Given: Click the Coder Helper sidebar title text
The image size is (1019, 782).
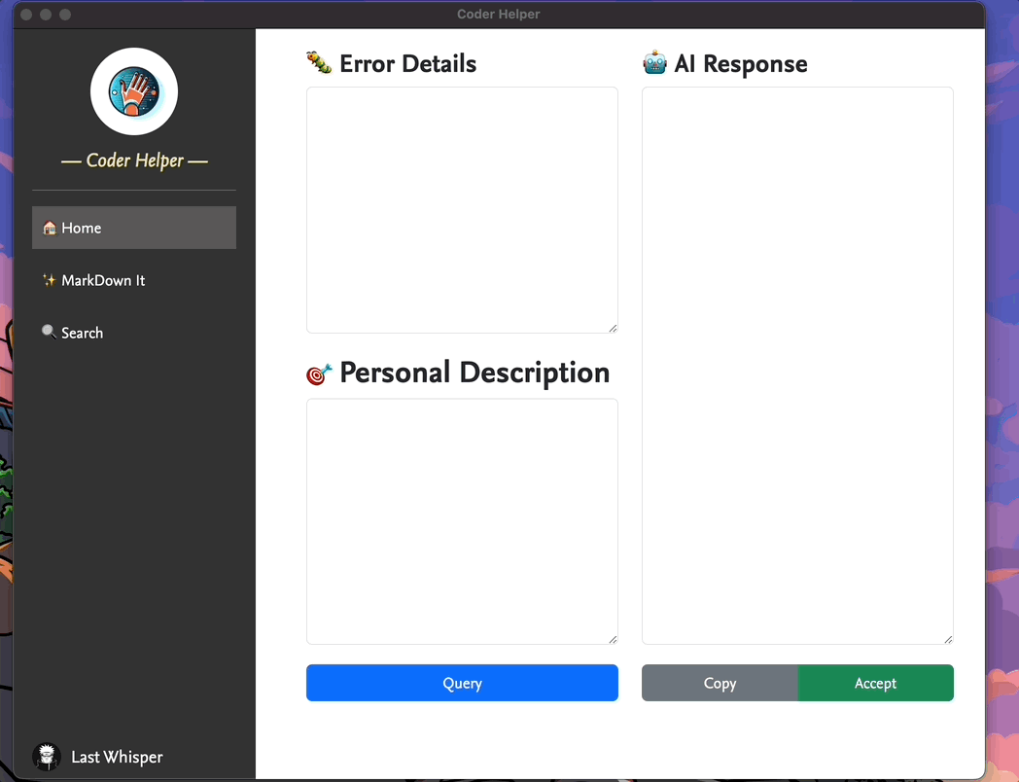Looking at the screenshot, I should coord(134,160).
